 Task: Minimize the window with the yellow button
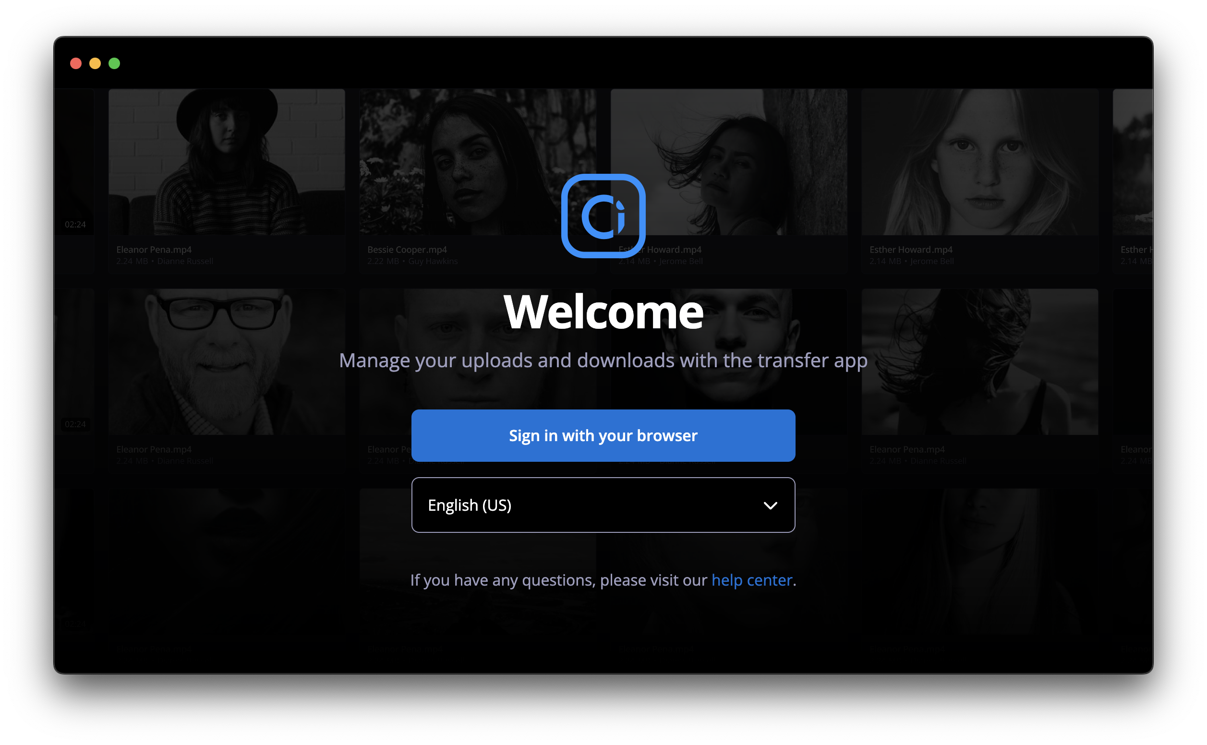[95, 63]
